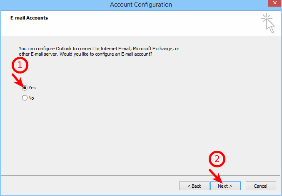Click the cursor wizard icon in header

pos(268,23)
